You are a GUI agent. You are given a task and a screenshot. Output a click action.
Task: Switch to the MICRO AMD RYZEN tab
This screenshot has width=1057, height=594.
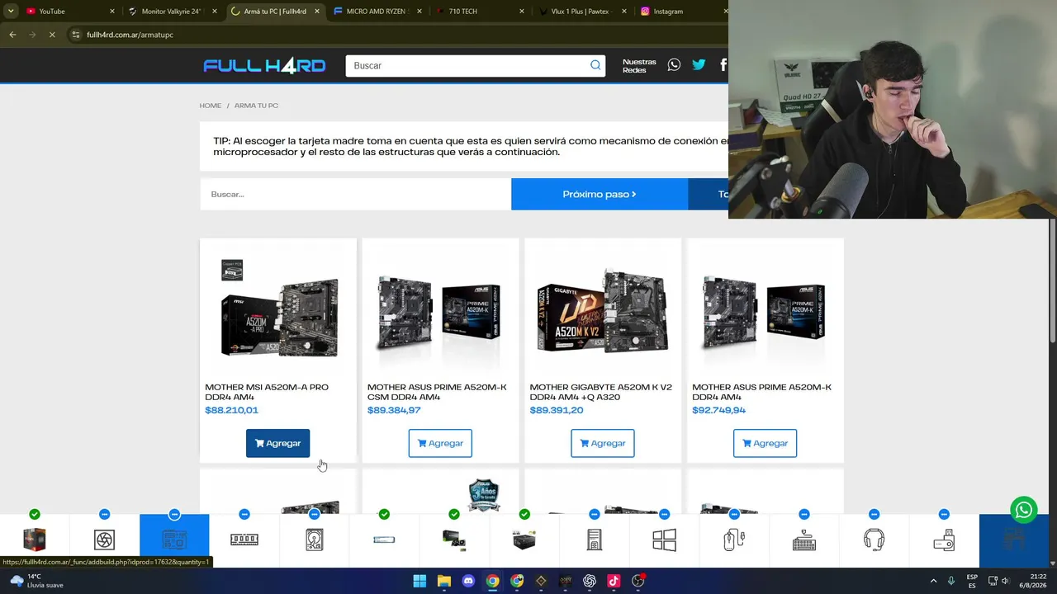pos(377,12)
